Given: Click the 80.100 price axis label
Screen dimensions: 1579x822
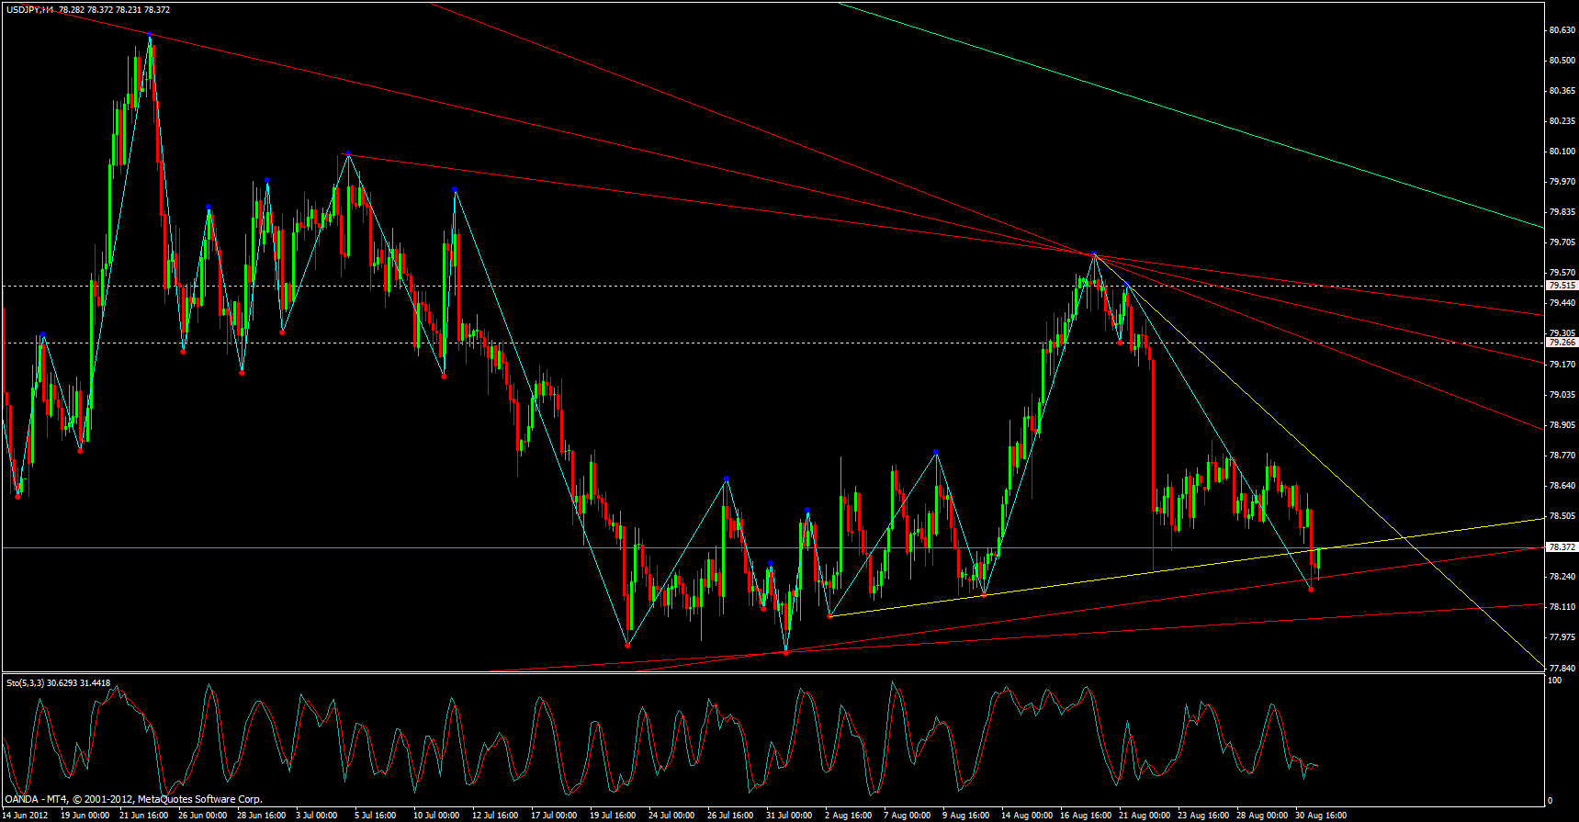Looking at the screenshot, I should coord(1562,152).
